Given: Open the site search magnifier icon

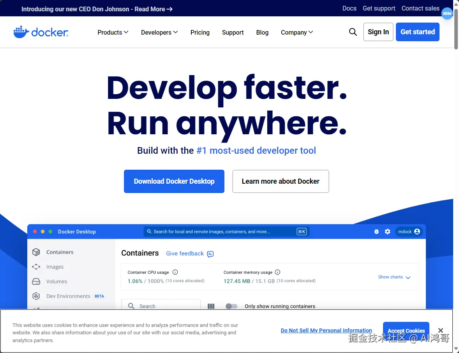Looking at the screenshot, I should tap(353, 32).
